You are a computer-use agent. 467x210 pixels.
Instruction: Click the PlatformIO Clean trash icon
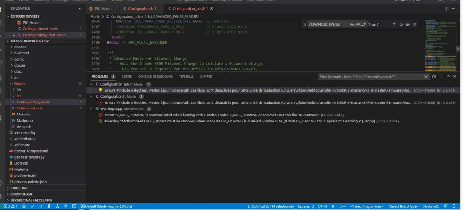click(49, 206)
